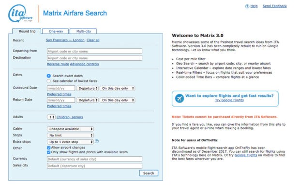Click the orange 'Tickets cannot be purchased' note

click(x=225, y=117)
